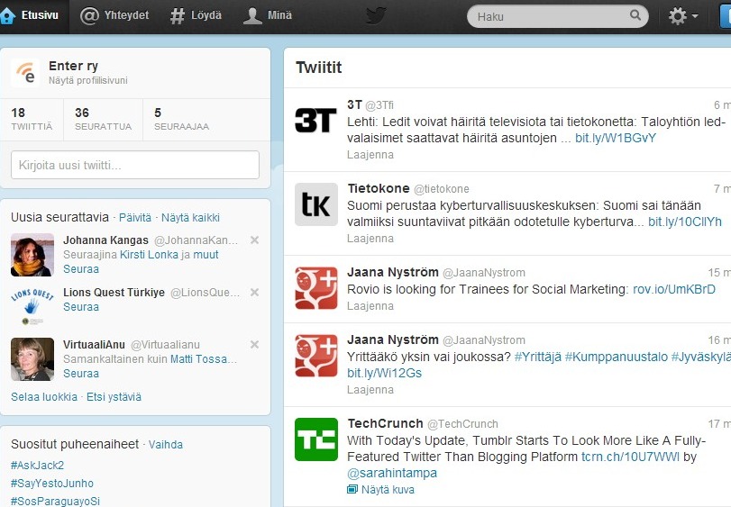Follow Lions Quest Türkiye via Seuraa

(81, 307)
